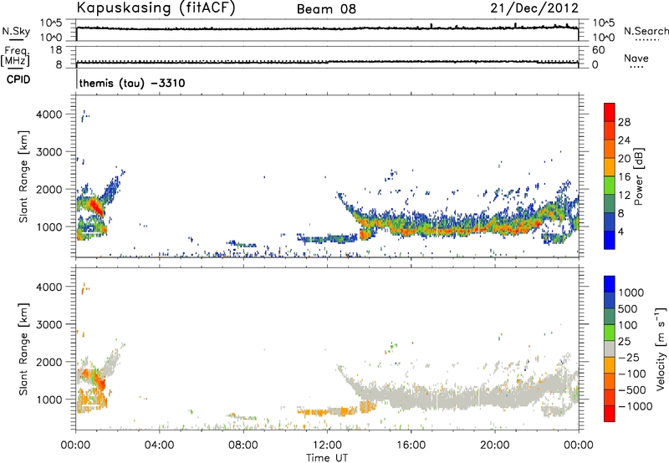Click '2000' on the velocity panel range axis
This screenshot has height=463, width=669.
coord(49,362)
